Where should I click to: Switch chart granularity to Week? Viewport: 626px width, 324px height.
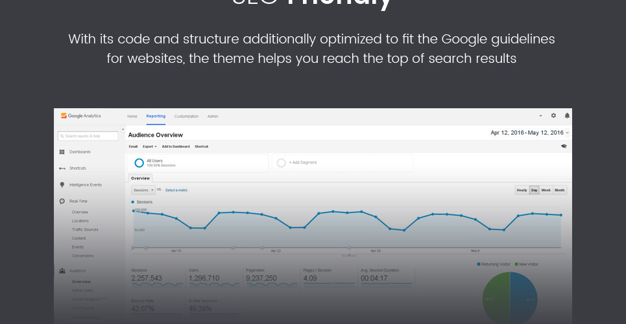[546, 190]
